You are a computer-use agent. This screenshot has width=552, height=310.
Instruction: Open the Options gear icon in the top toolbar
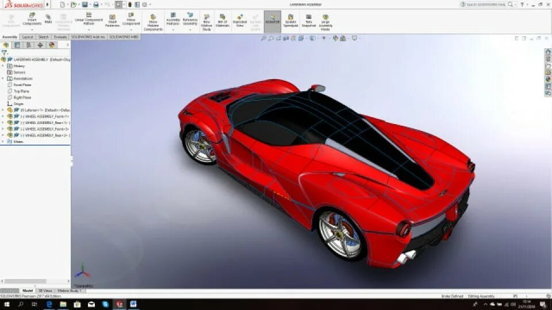tap(144, 5)
